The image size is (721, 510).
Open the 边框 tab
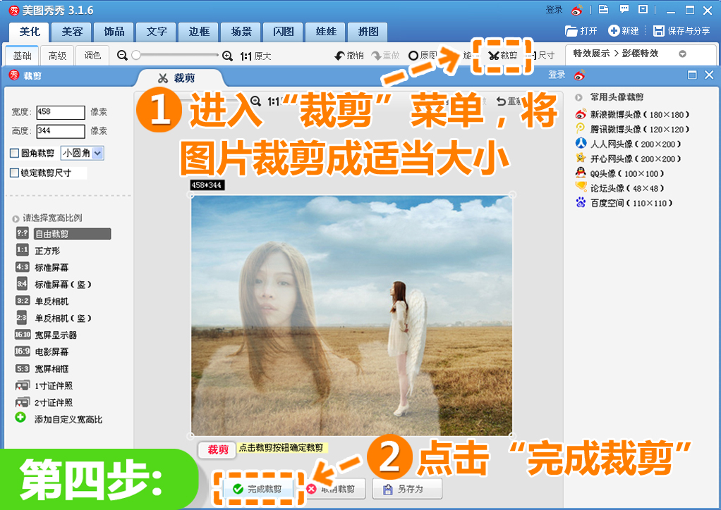click(x=199, y=32)
